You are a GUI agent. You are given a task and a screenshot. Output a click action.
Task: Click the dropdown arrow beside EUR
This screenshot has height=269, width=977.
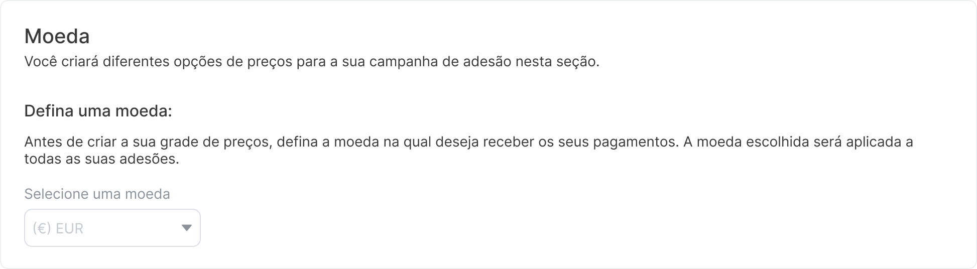[186, 228]
